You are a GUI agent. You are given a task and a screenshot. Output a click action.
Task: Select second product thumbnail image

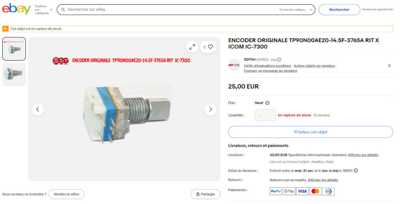click(14, 75)
